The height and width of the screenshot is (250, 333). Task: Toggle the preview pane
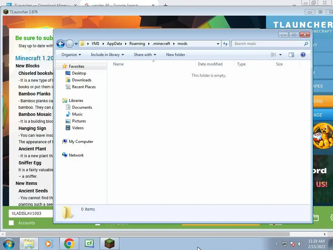pyautogui.click(x=291, y=55)
